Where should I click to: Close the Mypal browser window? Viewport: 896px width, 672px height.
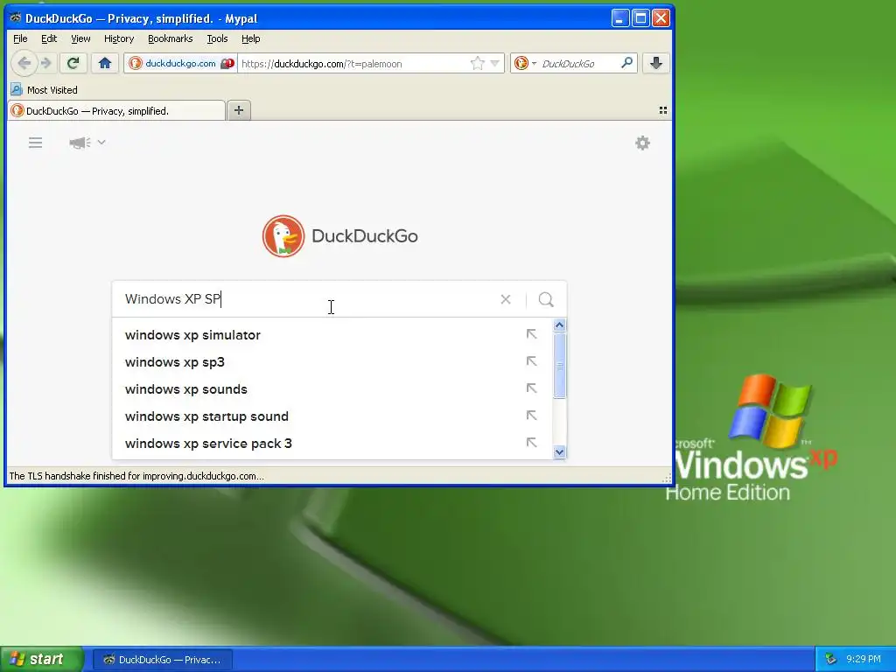[661, 18]
